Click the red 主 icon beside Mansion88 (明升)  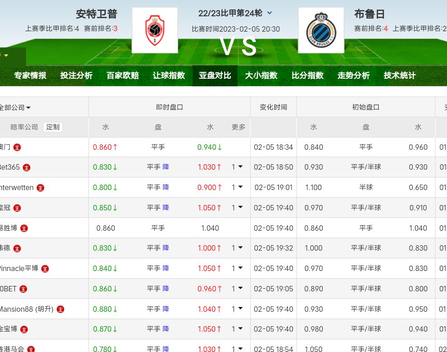(61, 309)
